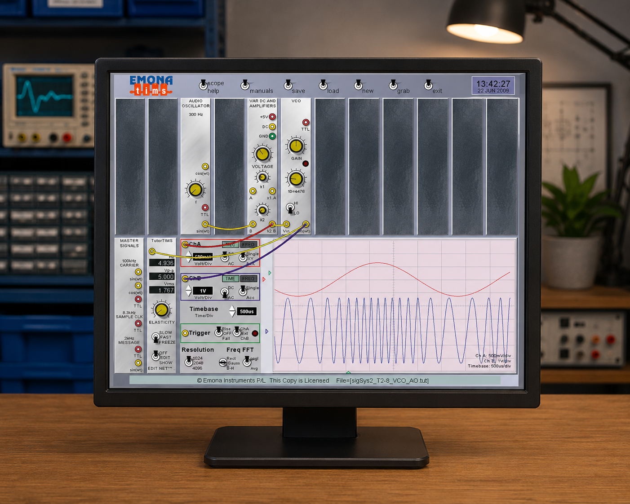Click the green GND socket

tap(272, 136)
